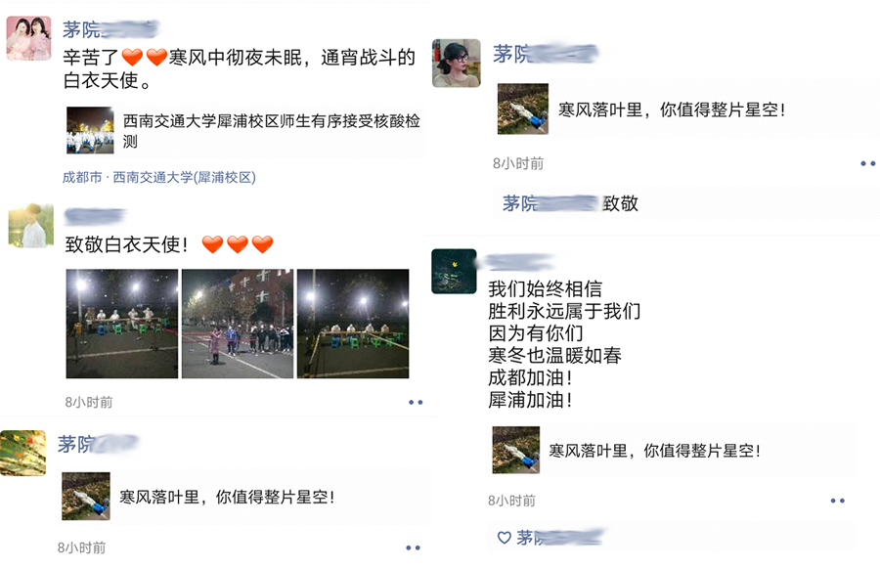Open location link 成都市·西南交通大学(犀浦校区)
The height and width of the screenshot is (568, 880).
tap(158, 177)
